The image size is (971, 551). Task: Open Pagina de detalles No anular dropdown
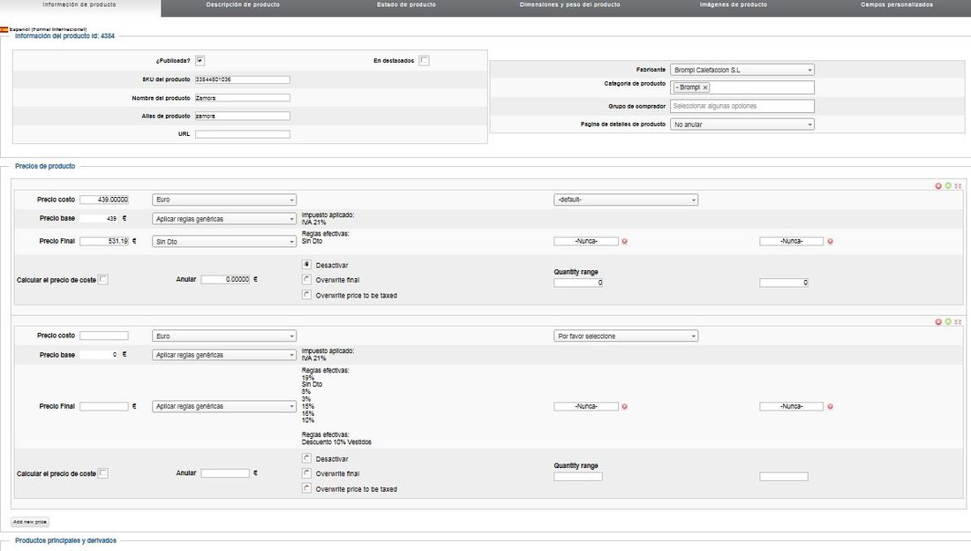click(x=741, y=125)
